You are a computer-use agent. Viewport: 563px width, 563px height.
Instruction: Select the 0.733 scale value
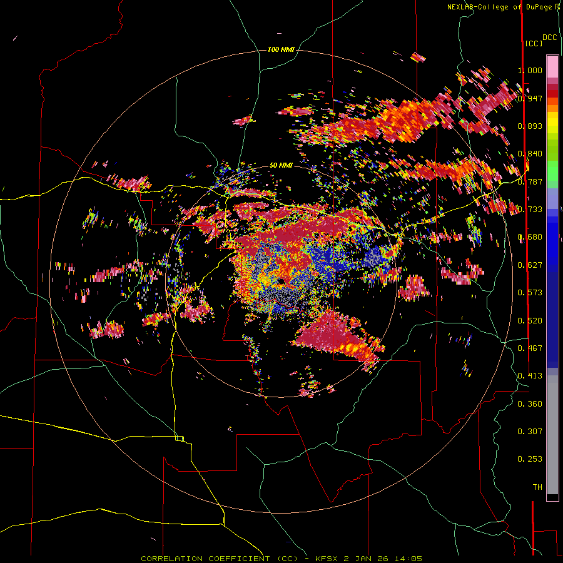point(530,209)
